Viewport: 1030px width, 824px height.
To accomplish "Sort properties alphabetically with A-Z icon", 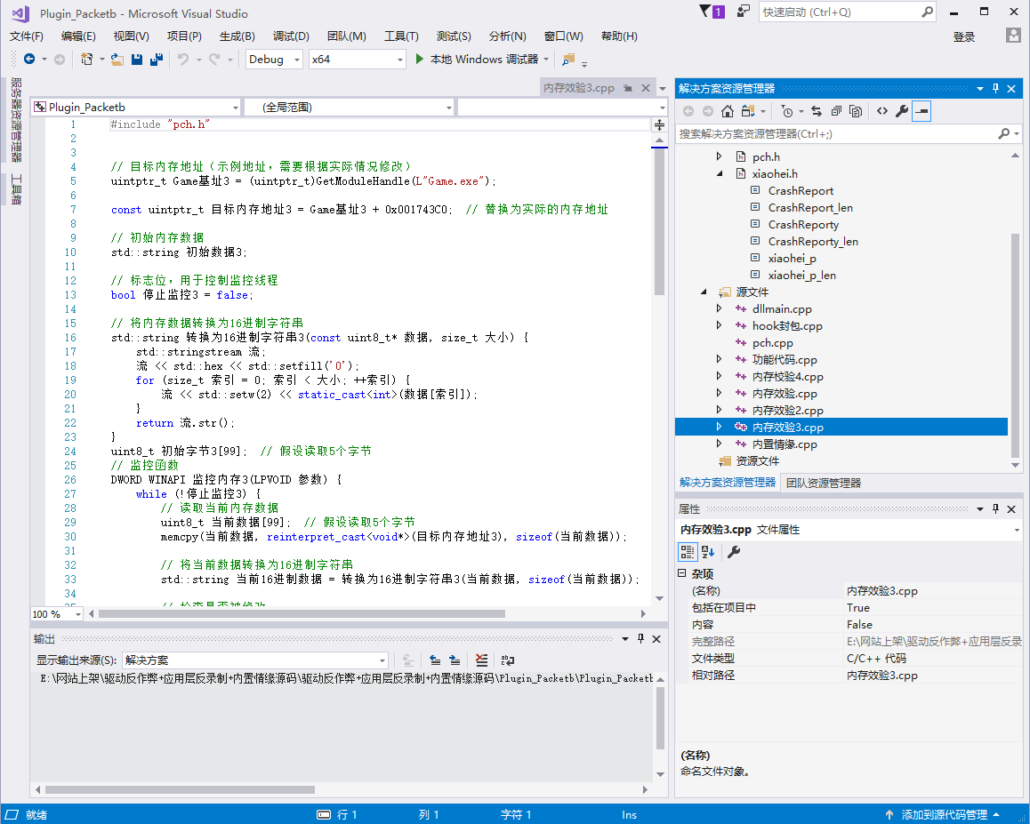I will [x=709, y=552].
